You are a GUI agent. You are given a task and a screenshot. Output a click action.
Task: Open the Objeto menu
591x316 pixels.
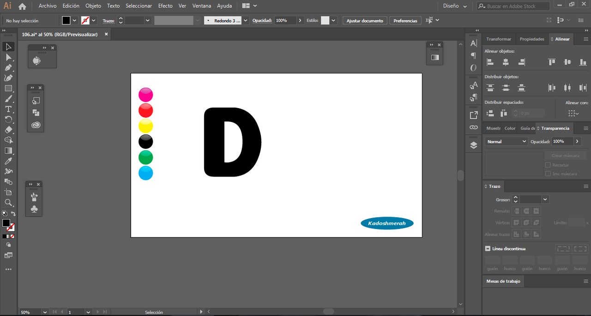tap(93, 6)
